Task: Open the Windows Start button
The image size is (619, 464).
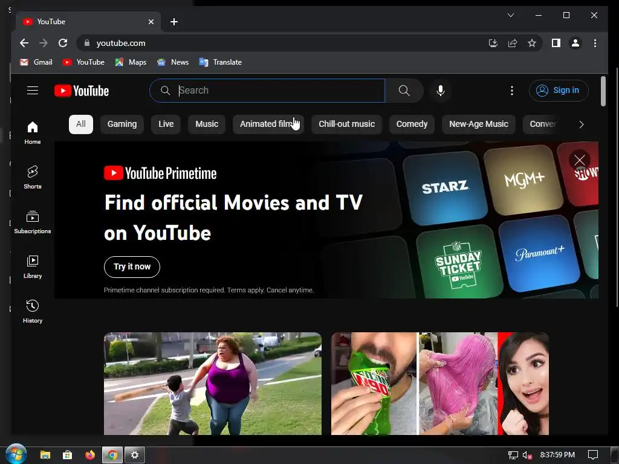Action: pyautogui.click(x=16, y=454)
